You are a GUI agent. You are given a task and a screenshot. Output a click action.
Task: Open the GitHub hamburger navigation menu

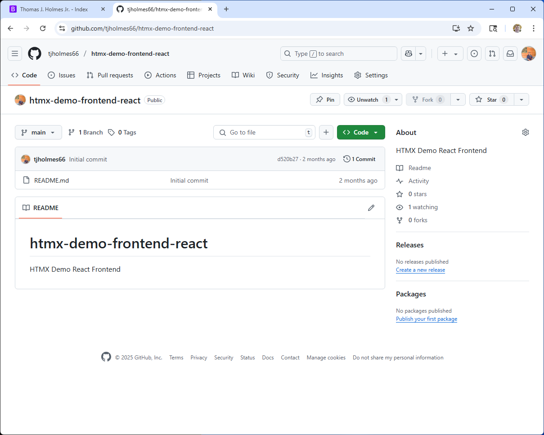pos(15,54)
